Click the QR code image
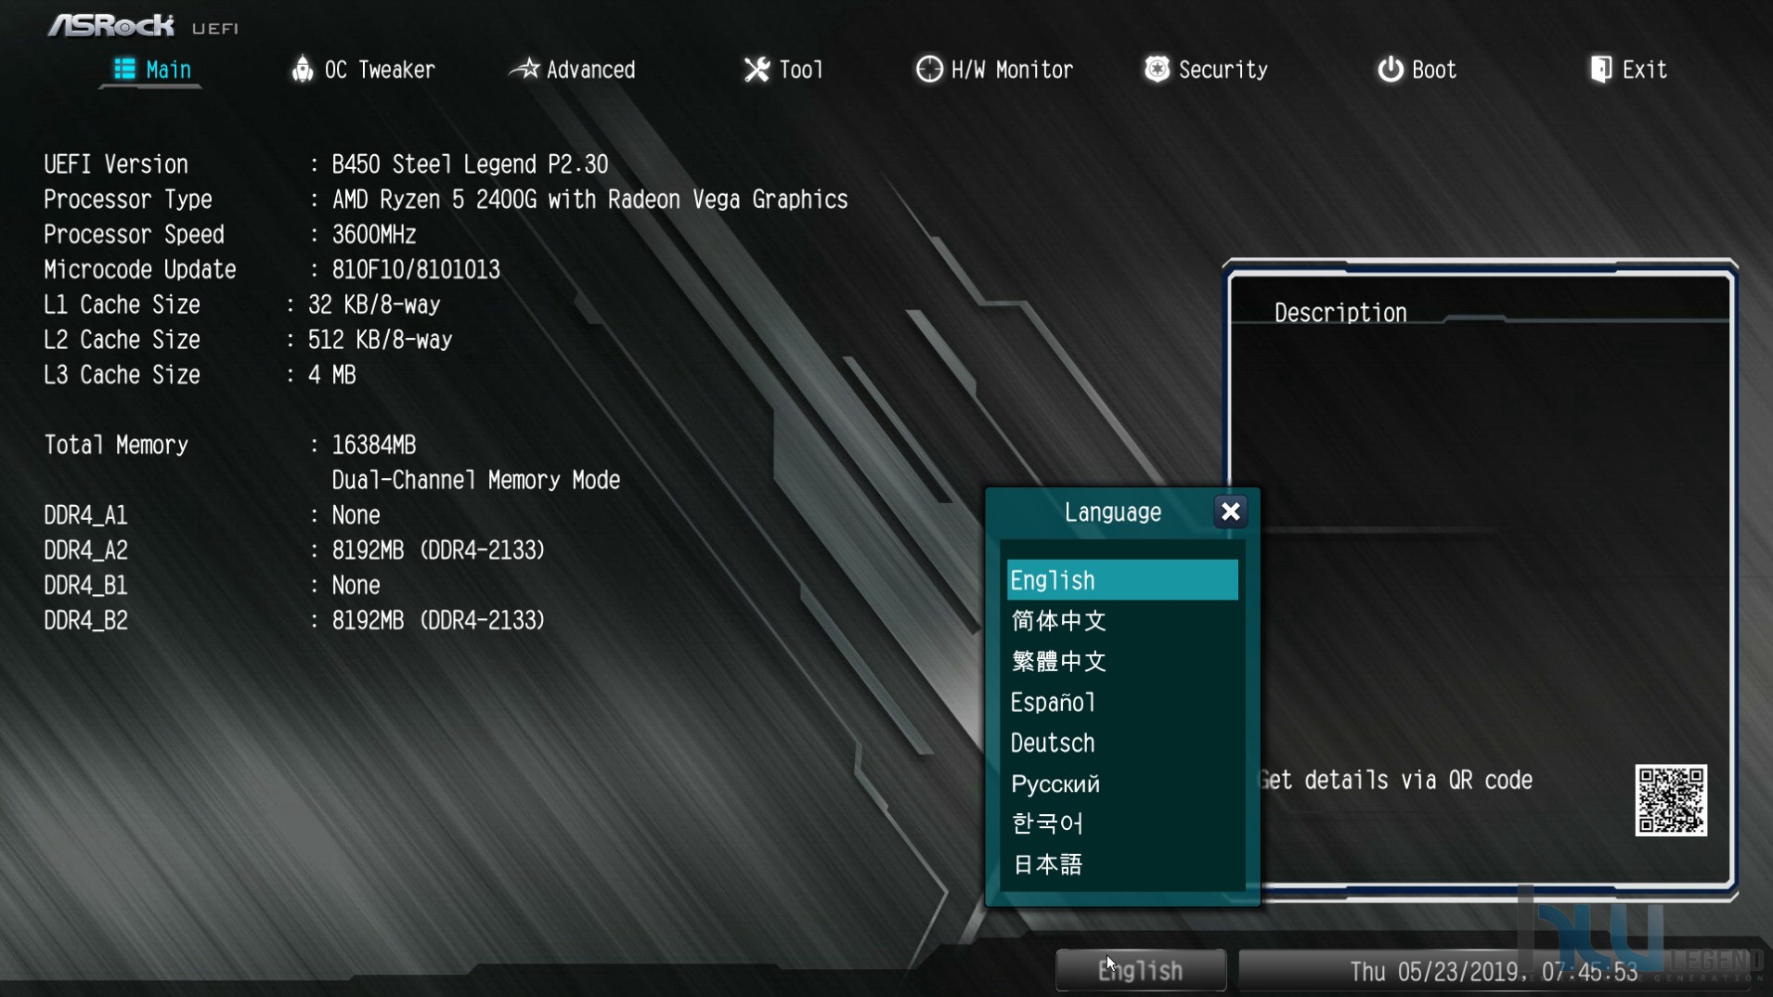 [x=1671, y=800]
